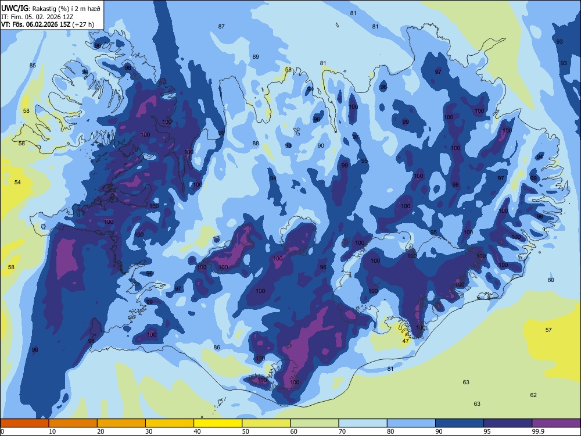The height and width of the screenshot is (436, 581).
Task: Click the pale yellow 50–60 legend swatch
Action: coord(267,423)
